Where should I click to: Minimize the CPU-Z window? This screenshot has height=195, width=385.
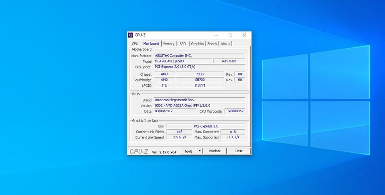[x=216, y=35]
